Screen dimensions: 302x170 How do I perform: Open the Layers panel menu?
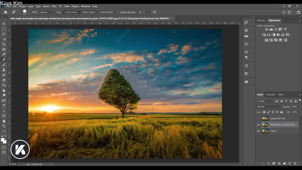[300, 94]
